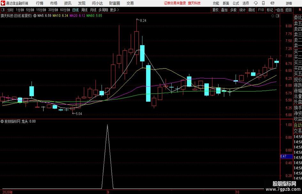302x194 pixels.
Task: Open the 市场 menu
Action: pos(54,3)
